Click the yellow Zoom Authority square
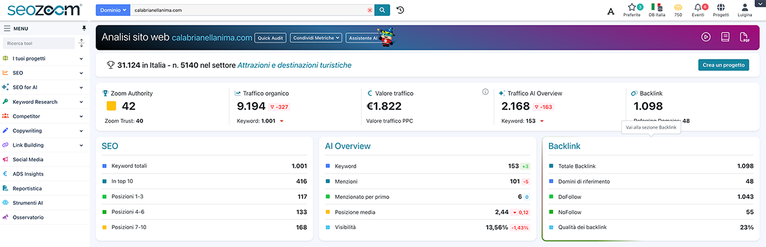Viewport: 766px width, 247px height. click(111, 106)
